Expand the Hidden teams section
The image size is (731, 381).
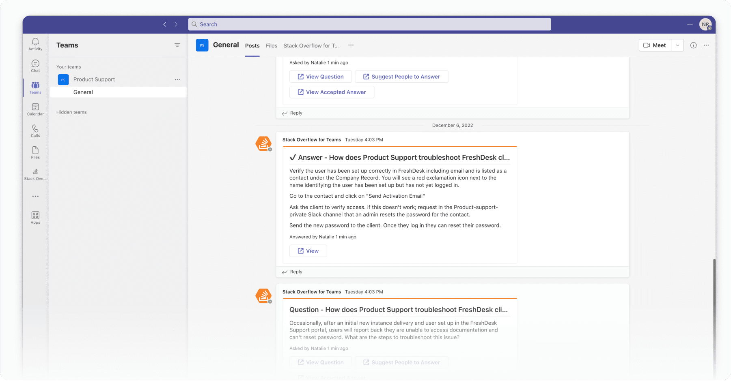coord(71,112)
